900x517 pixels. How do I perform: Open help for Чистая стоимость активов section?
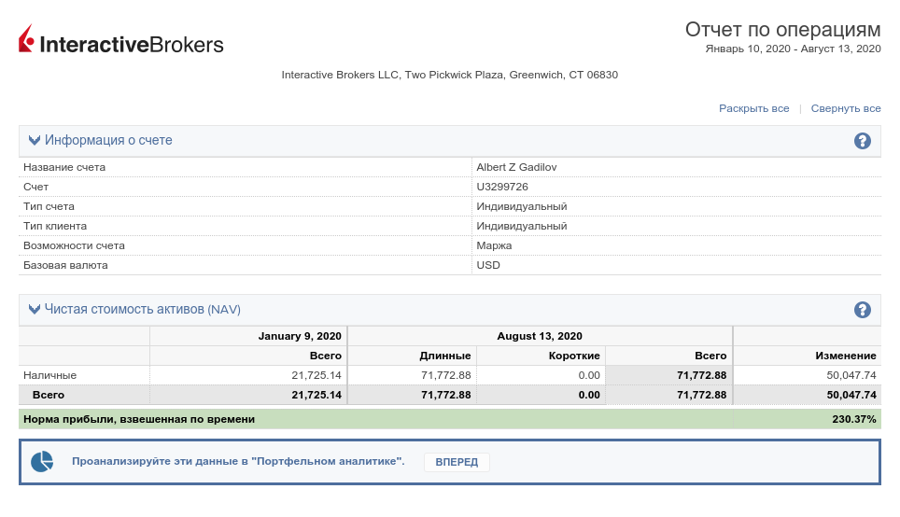(x=862, y=310)
